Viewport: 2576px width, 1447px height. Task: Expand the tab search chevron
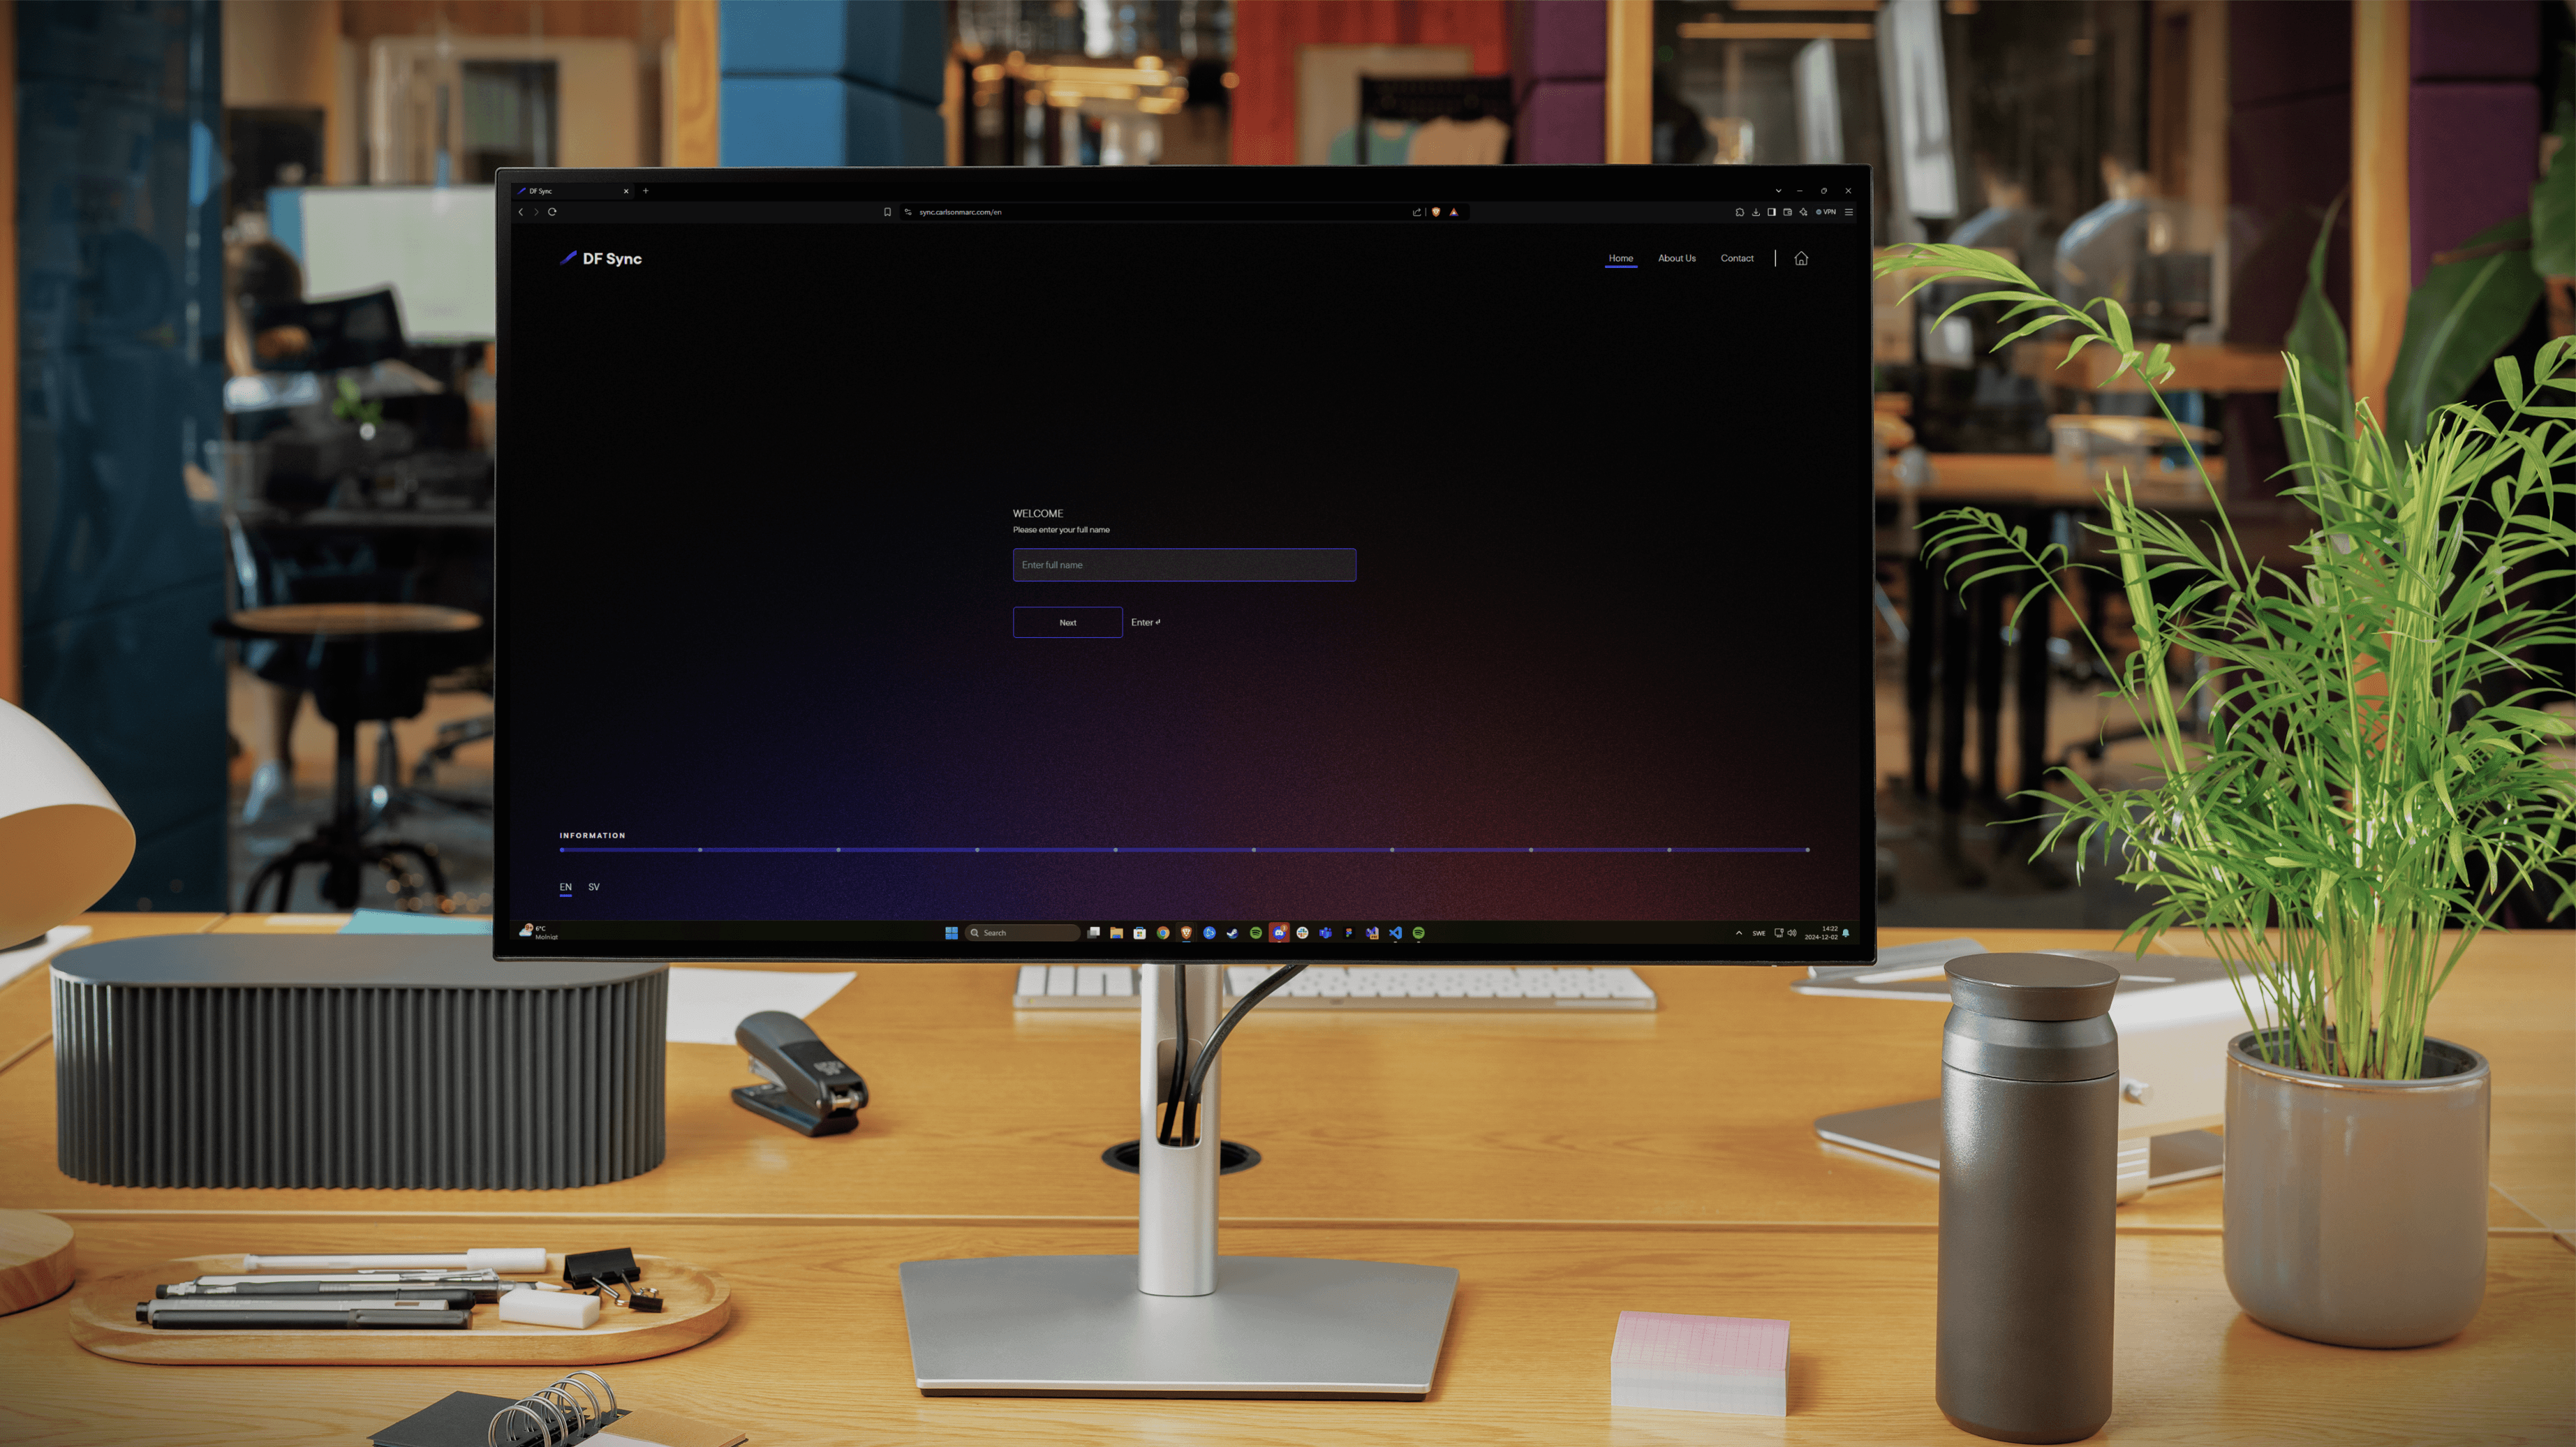pyautogui.click(x=1779, y=191)
